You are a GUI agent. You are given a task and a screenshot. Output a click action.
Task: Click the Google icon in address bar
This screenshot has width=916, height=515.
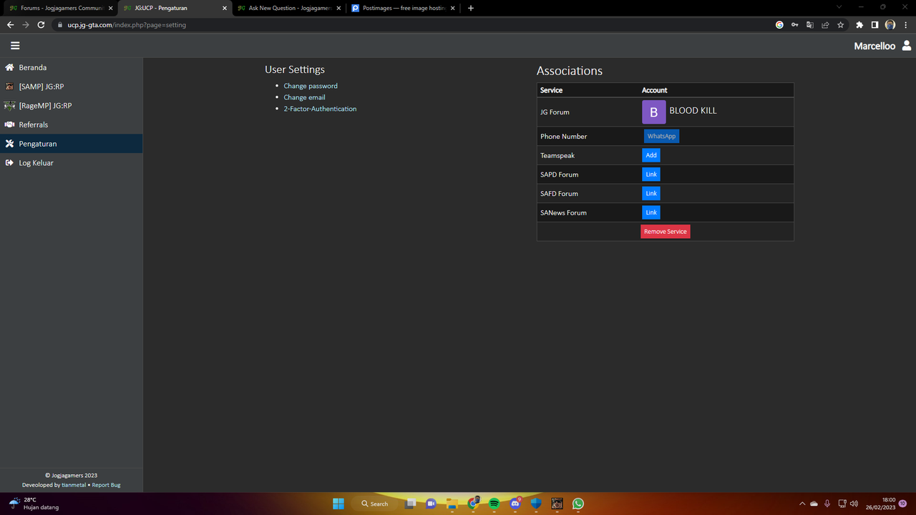[779, 24]
